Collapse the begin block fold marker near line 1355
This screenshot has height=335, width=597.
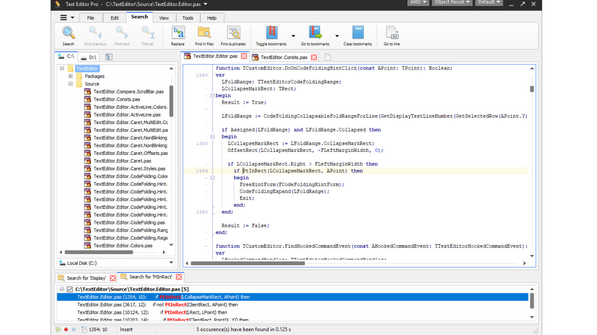(212, 178)
